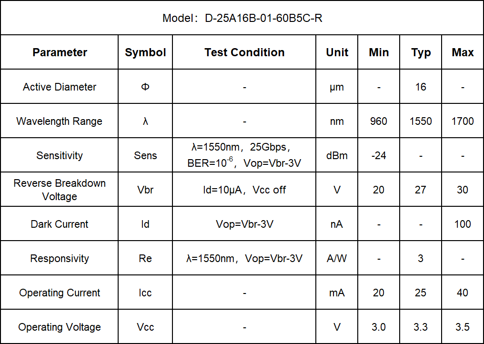Click the Active Diameter parameter cell
This screenshot has height=344, width=484.
[x=60, y=87]
